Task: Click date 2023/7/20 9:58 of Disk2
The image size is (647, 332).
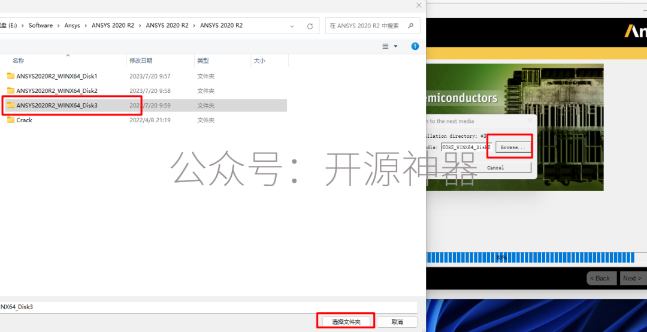Action: (x=150, y=91)
